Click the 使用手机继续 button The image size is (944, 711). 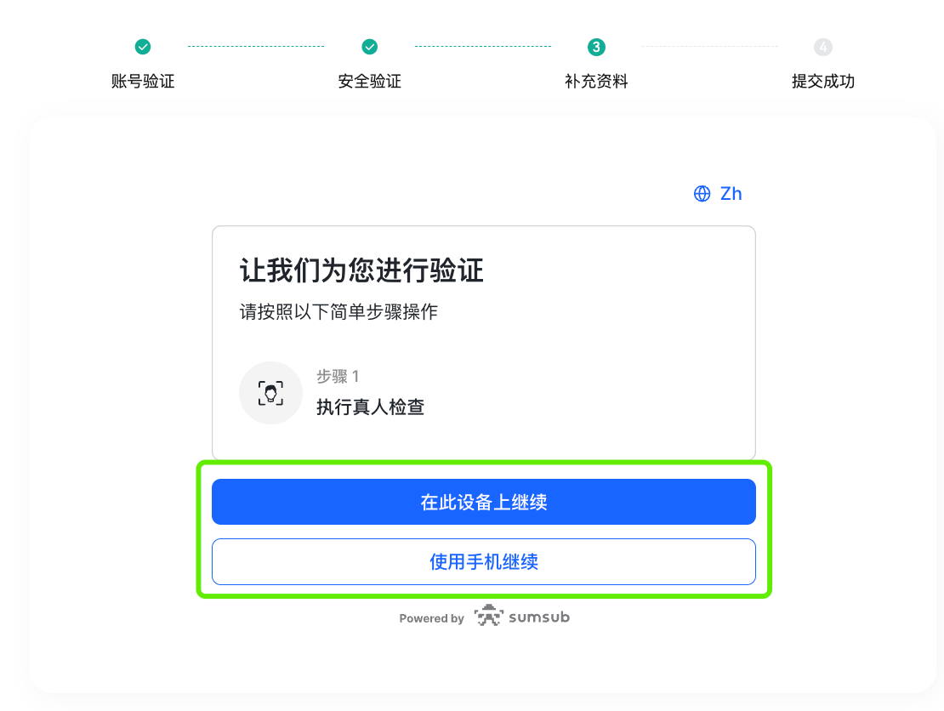483,561
